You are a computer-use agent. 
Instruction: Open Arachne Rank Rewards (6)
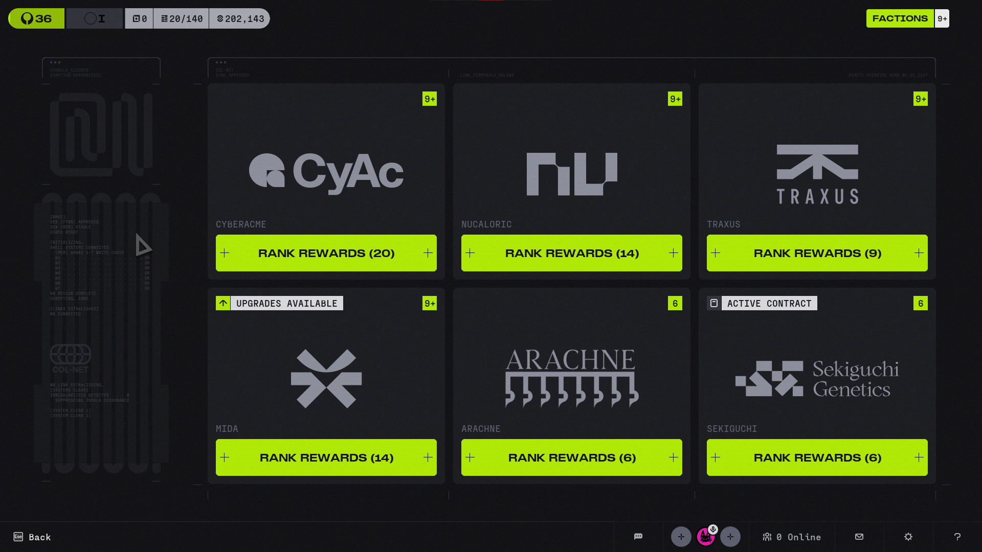572,457
